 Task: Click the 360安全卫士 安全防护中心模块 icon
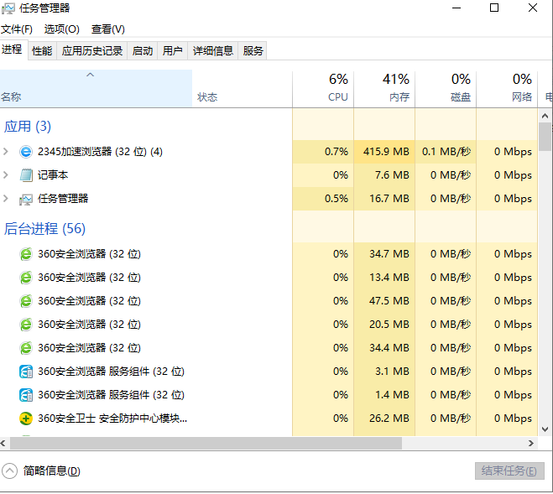pyautogui.click(x=26, y=419)
